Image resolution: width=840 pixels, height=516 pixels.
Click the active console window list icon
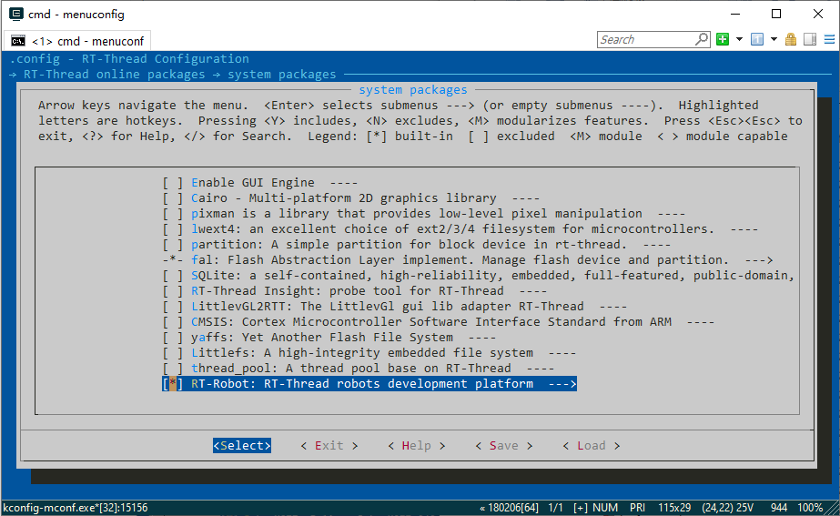tap(757, 39)
